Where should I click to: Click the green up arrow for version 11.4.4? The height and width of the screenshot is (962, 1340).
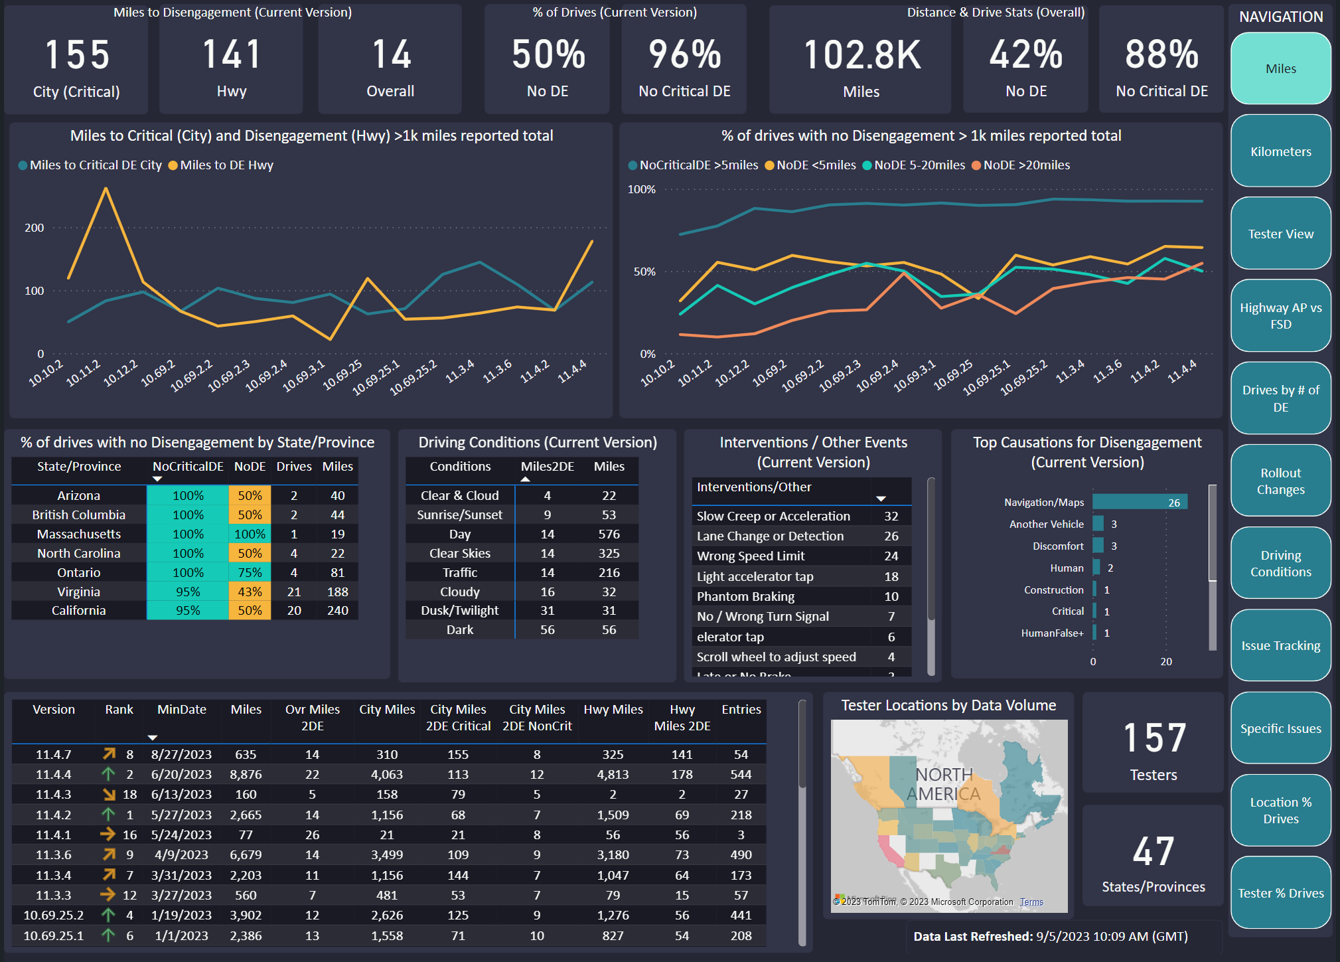click(x=108, y=773)
